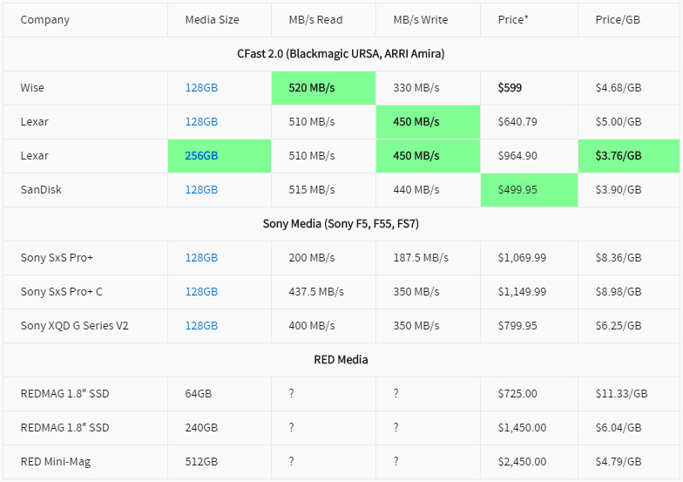The width and height of the screenshot is (683, 482).
Task: Click the Lexar 256GB media size link
Action: 201,156
